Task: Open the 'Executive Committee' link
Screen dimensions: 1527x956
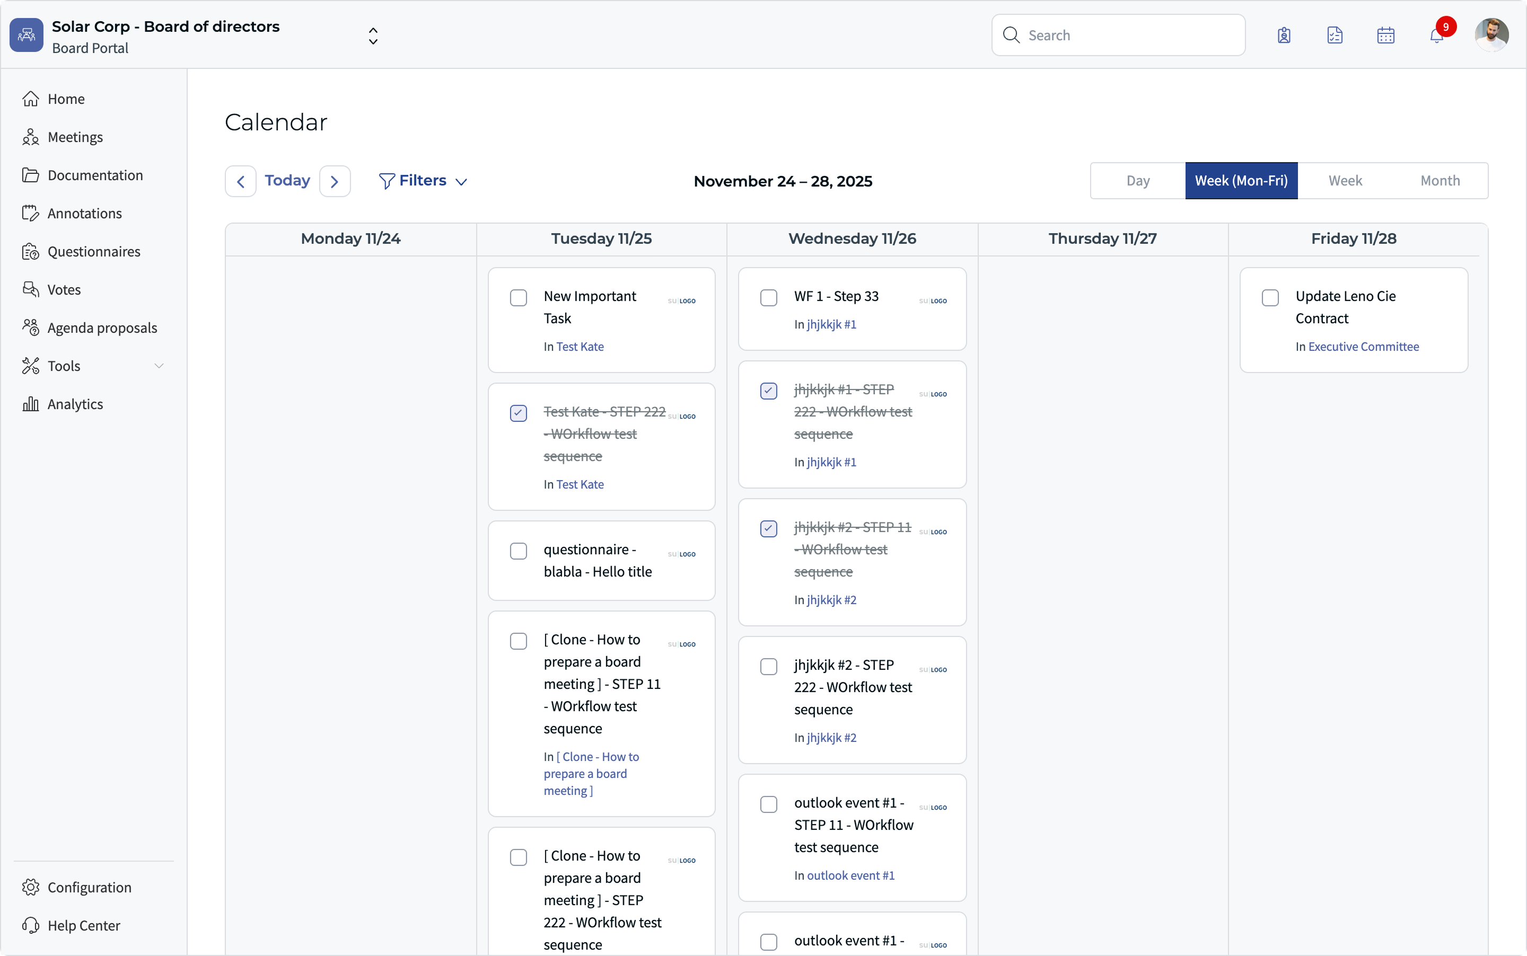Action: tap(1363, 347)
